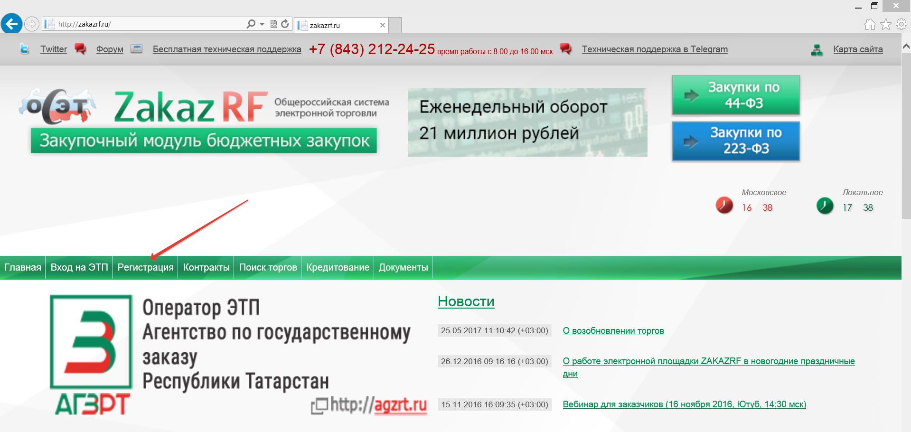Click the site map icon near Карта сайта
This screenshot has width=911, height=432.
pyautogui.click(x=817, y=50)
